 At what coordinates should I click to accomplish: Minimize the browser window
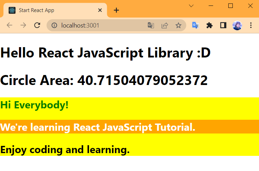[211, 6]
